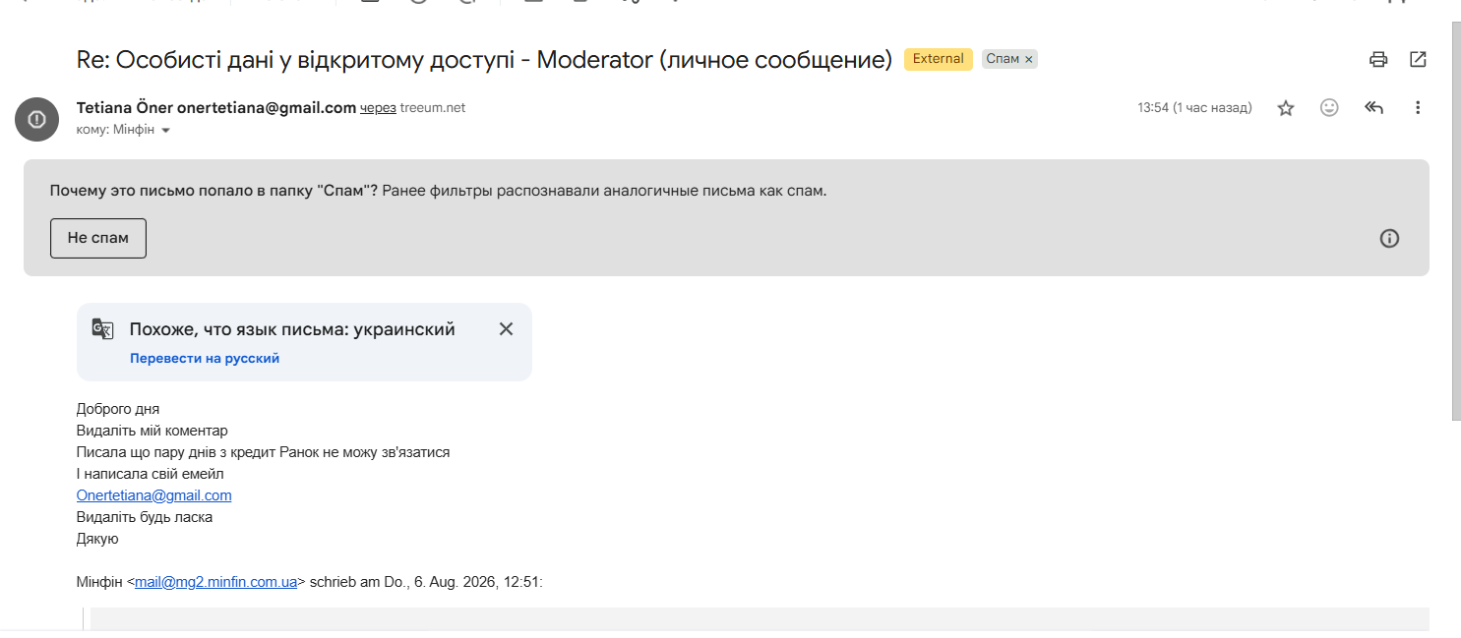Screen dimensions: 1461x638
Task: Open the Onertetiana@gmail.com link in body
Action: (x=154, y=495)
